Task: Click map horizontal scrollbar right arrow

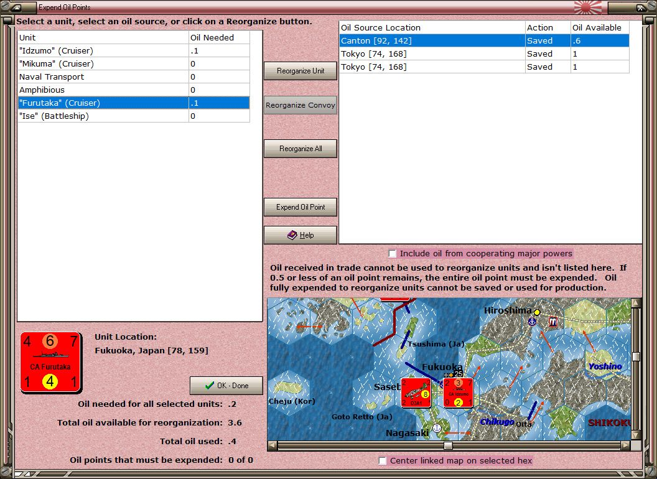Action: point(625,445)
